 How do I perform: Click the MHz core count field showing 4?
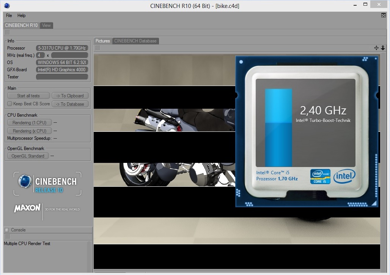[x=40, y=55]
